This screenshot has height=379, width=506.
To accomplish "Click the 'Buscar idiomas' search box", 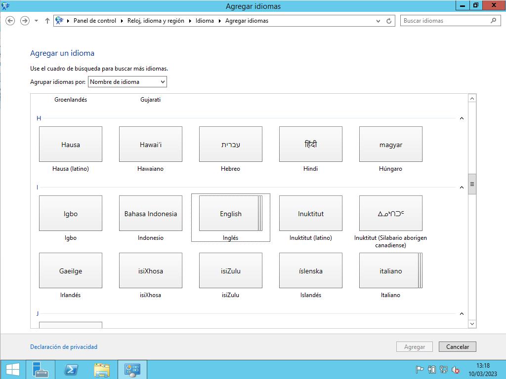I will point(445,21).
